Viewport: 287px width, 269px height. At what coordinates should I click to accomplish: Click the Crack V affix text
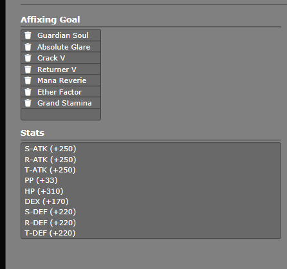click(51, 58)
